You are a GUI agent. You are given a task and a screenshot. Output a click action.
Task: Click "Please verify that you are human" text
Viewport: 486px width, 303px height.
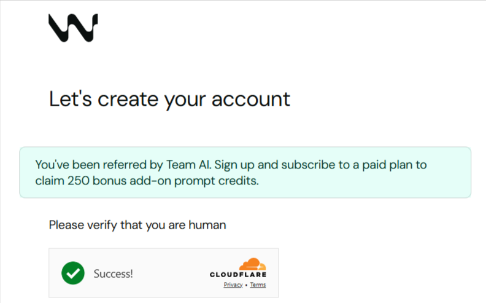pyautogui.click(x=137, y=225)
